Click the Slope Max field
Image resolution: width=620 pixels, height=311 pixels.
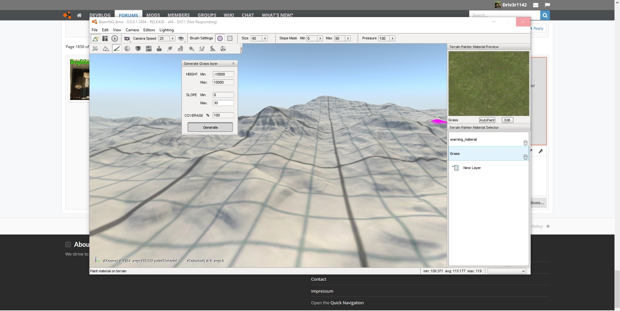(x=223, y=103)
